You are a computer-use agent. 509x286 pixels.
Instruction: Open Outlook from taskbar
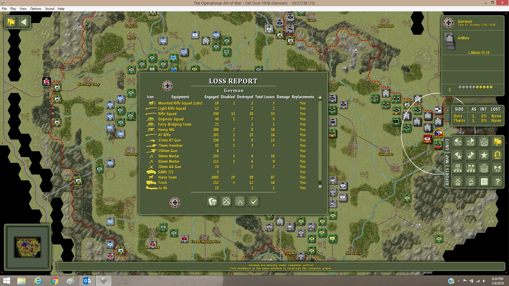point(87,281)
